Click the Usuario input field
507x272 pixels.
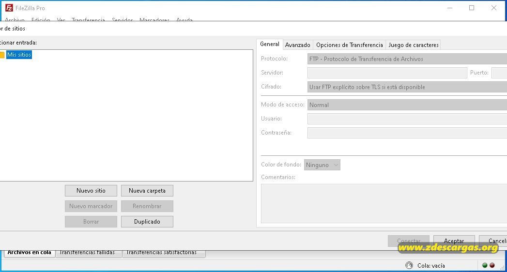tap(407, 119)
